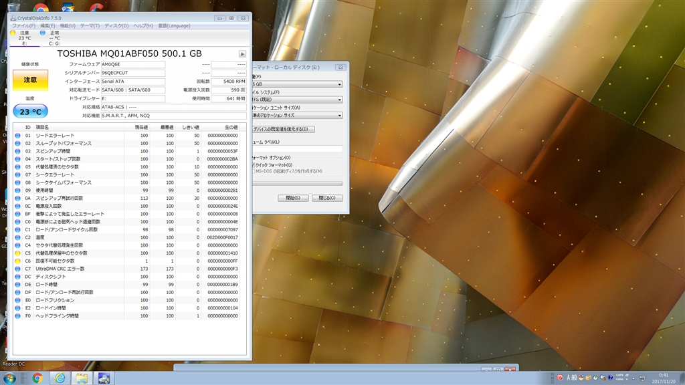Open the 言語(Language) menu
This screenshot has width=685, height=385.
tap(174, 25)
